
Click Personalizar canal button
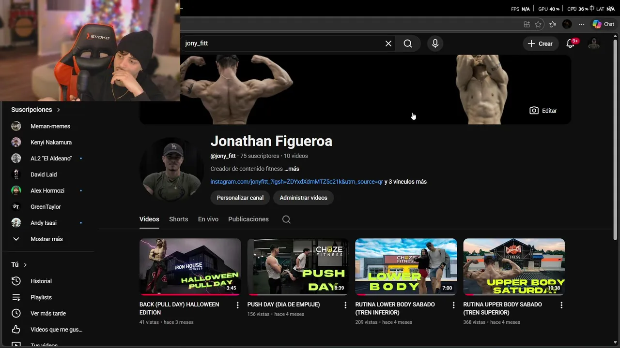[240, 198]
